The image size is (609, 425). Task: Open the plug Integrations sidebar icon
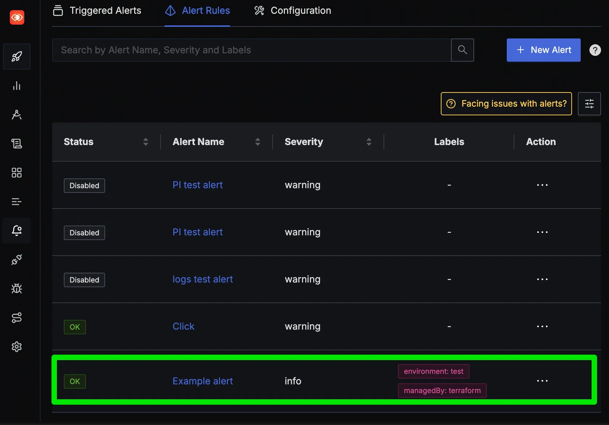point(17,260)
